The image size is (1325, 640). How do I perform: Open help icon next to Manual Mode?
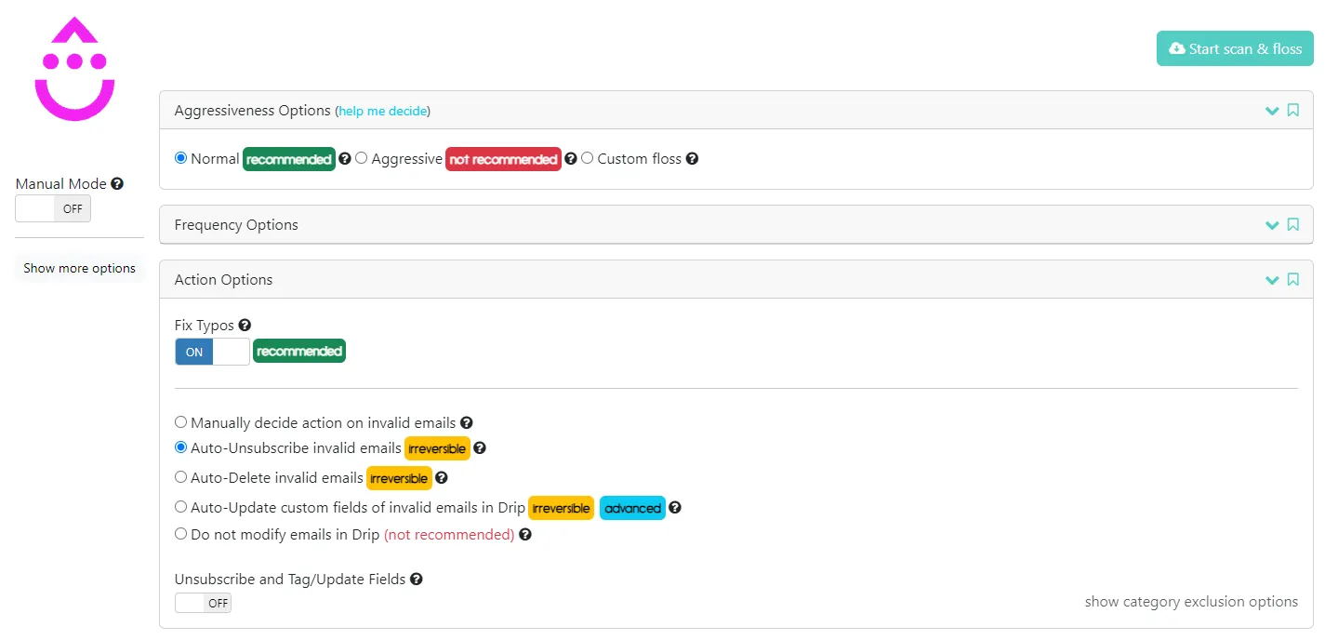pyautogui.click(x=117, y=184)
